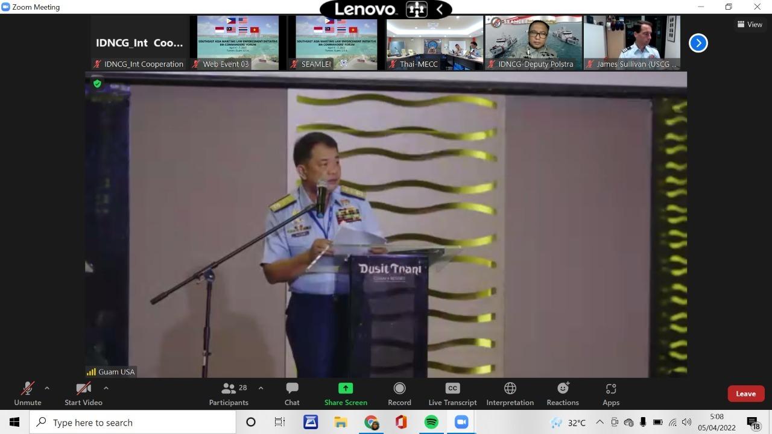Expand video options arrow beside Start Video
Screen dimensions: 772x434
(106, 388)
